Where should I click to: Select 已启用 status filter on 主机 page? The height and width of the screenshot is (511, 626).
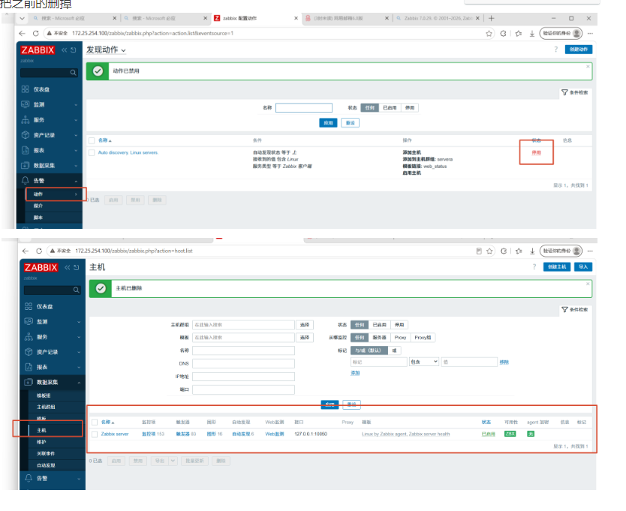pos(379,325)
